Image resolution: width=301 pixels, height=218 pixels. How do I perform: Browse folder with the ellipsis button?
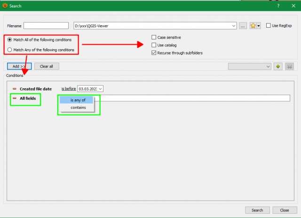243,26
